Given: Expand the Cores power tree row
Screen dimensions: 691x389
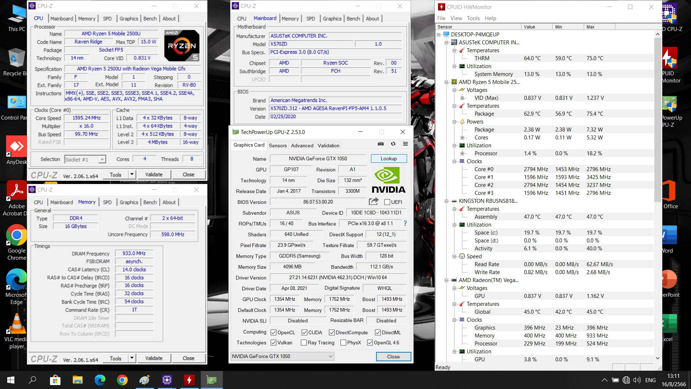Looking at the screenshot, I should [x=462, y=138].
